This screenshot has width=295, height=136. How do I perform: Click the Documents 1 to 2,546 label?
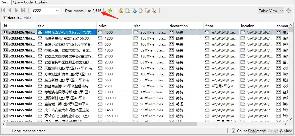point(83,11)
